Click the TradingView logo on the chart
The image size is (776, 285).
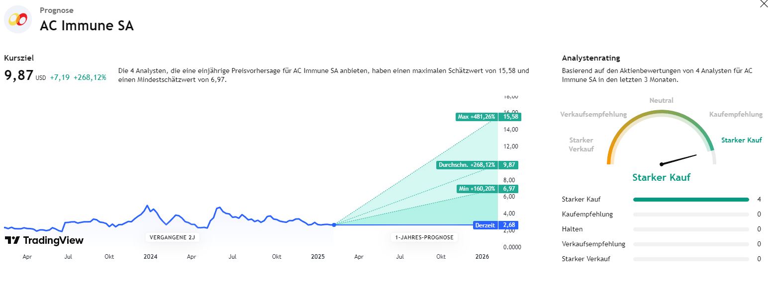tap(44, 241)
